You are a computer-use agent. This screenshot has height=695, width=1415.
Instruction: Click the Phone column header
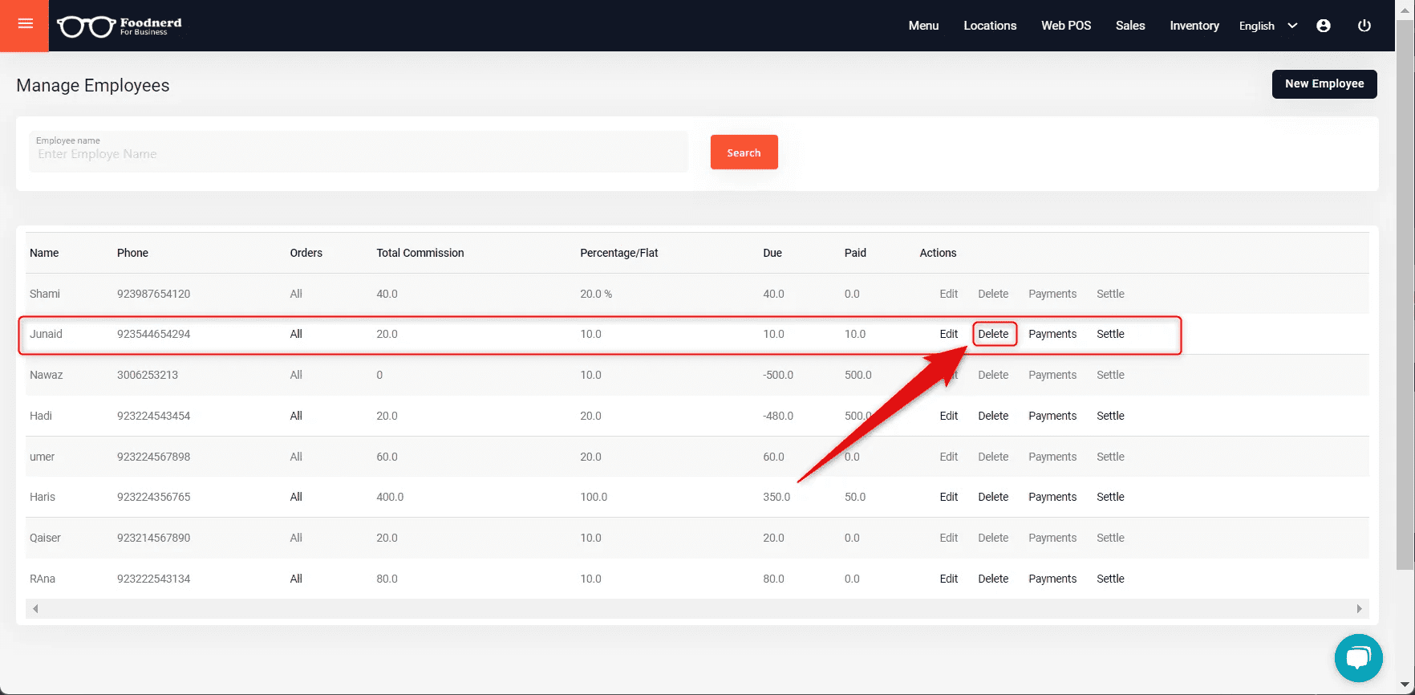[x=132, y=253]
